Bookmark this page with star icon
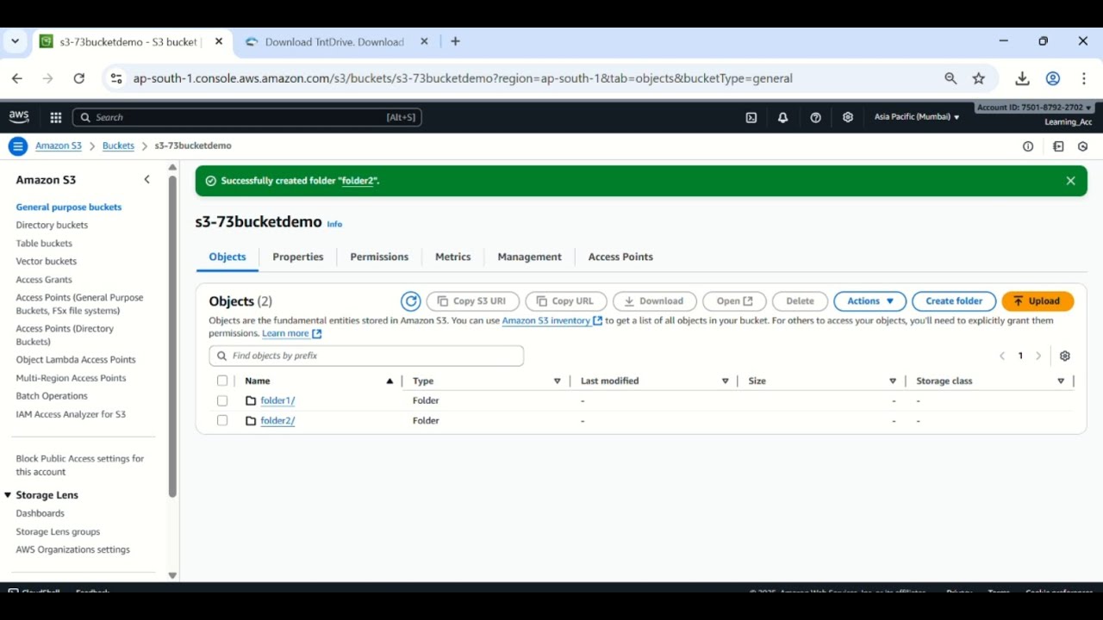The height and width of the screenshot is (620, 1103). tap(979, 78)
